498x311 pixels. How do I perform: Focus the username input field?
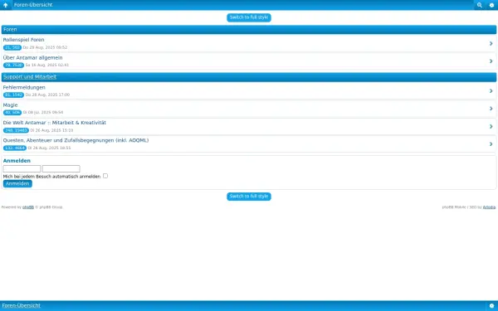(x=22, y=168)
